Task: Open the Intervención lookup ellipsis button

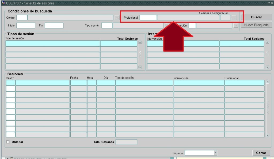Action: tap(236, 26)
